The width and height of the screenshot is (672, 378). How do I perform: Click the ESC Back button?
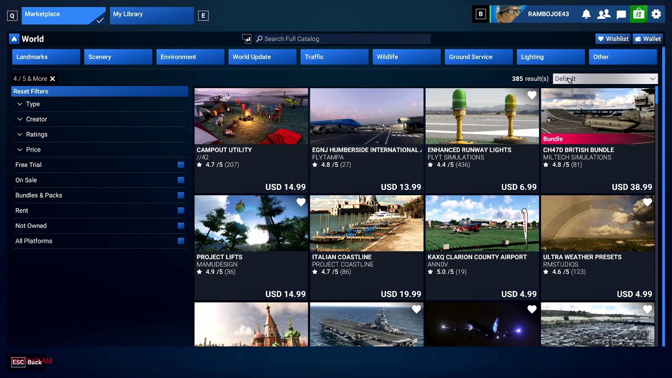tap(27, 362)
